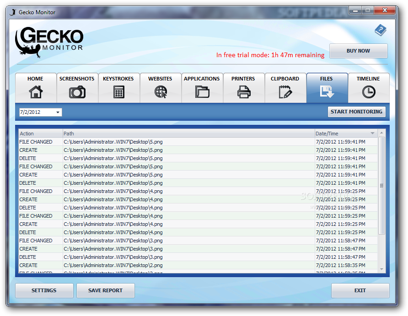Screen dimensions: 408x316
Task: Select the first FILE CHANGED 4.png row
Action: (x=198, y=191)
